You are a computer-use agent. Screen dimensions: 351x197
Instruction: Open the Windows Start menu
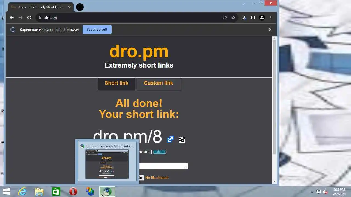7,192
